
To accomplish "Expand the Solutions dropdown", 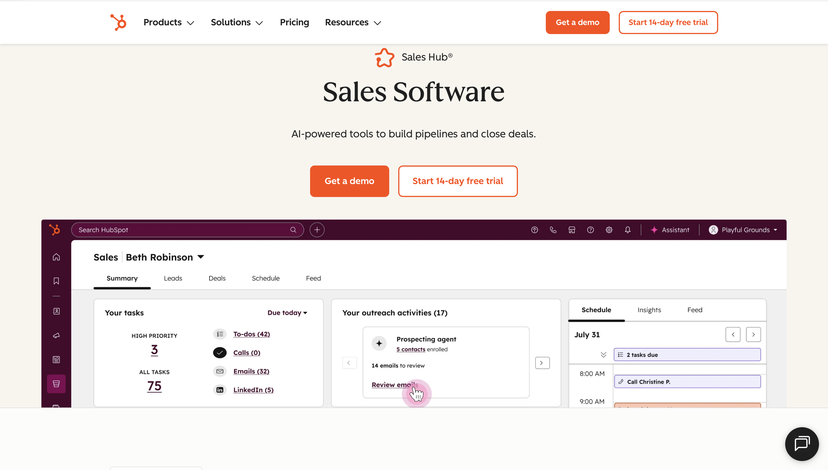I will click(x=237, y=22).
